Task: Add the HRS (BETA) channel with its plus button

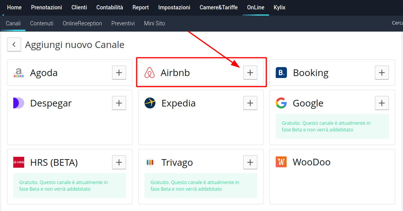Action: [x=119, y=162]
